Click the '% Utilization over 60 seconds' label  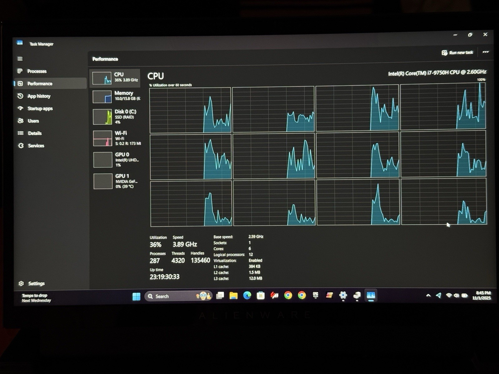pos(171,85)
